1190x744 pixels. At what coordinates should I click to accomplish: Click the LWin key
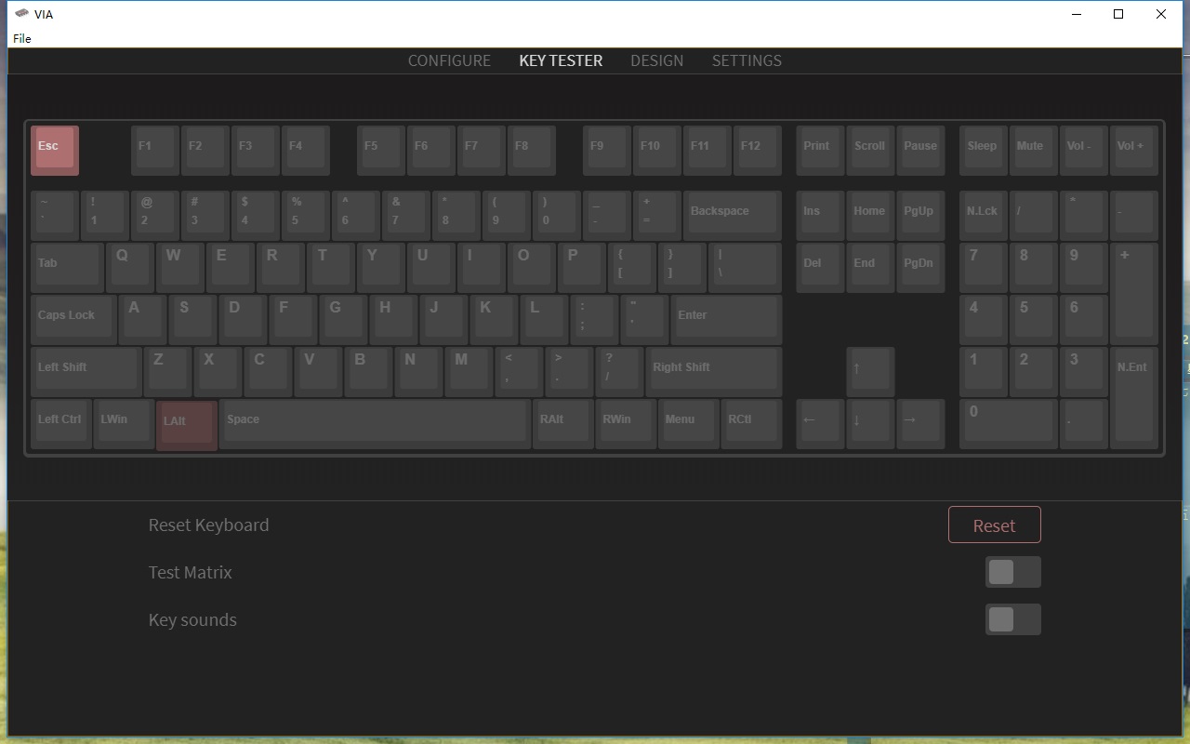pyautogui.click(x=125, y=424)
